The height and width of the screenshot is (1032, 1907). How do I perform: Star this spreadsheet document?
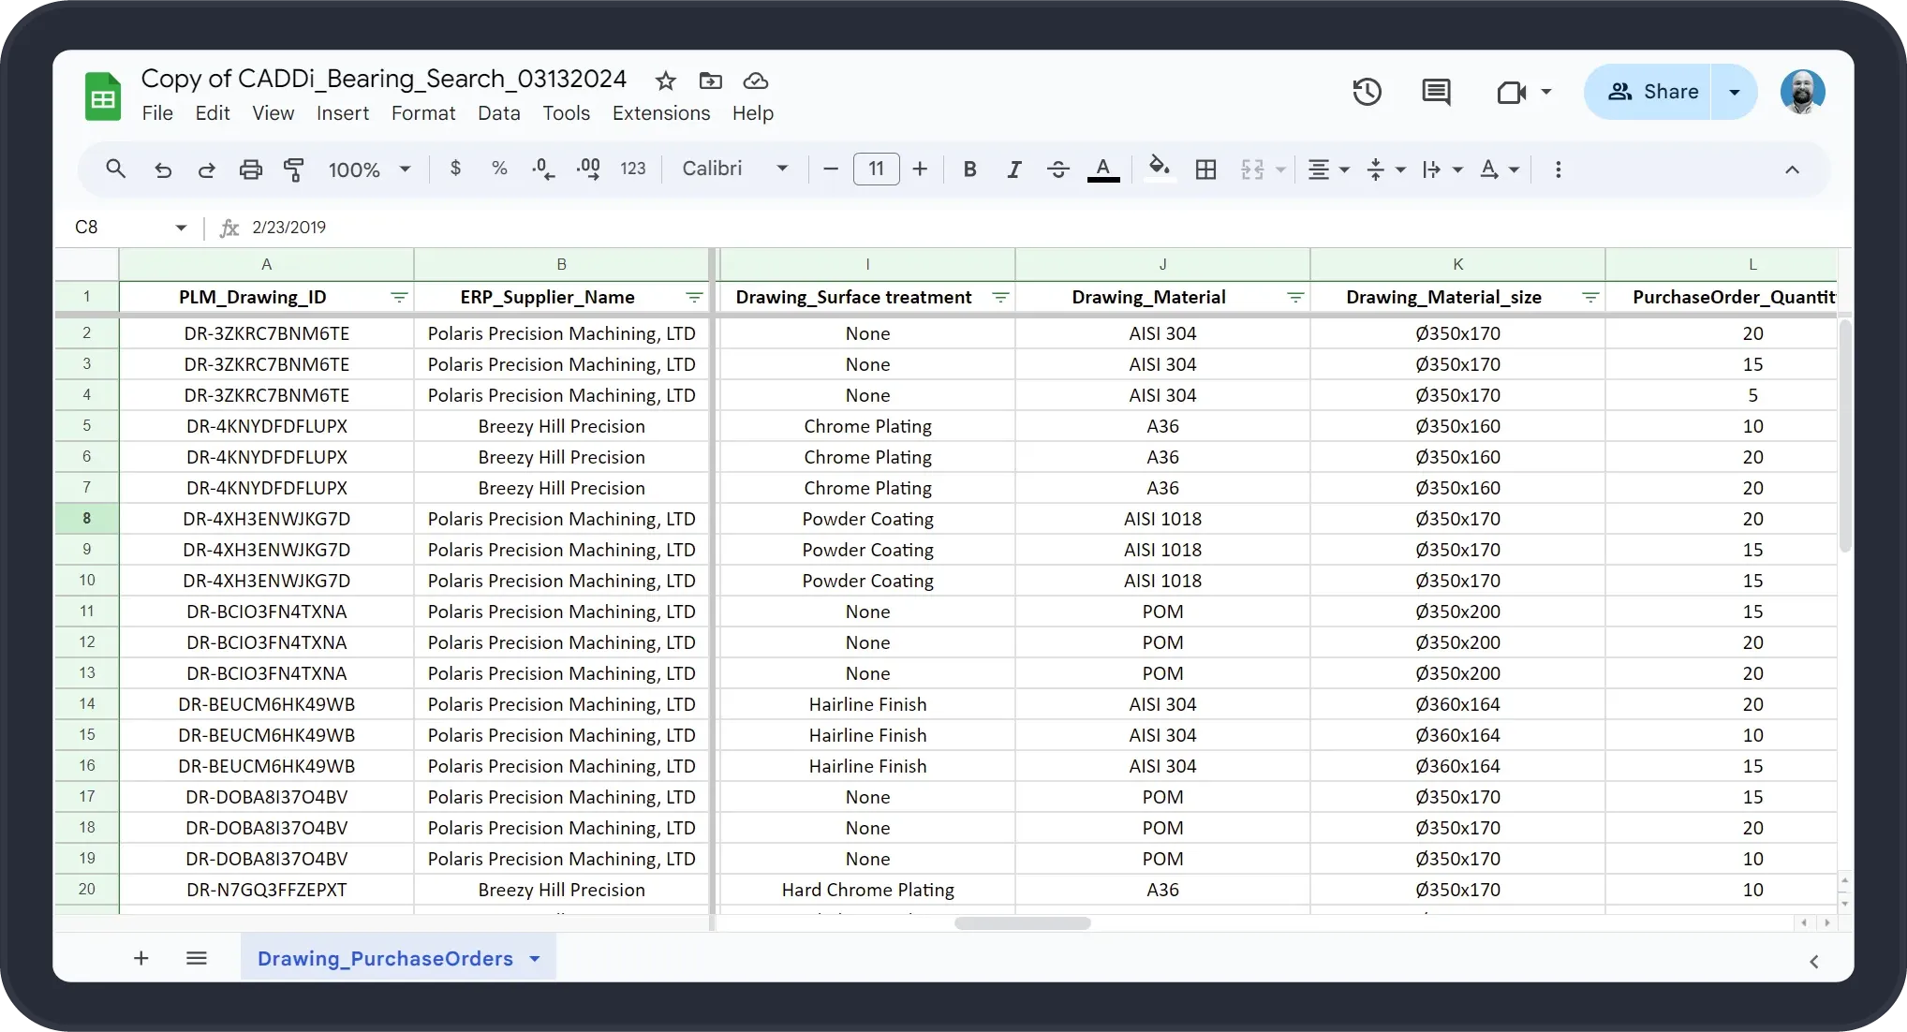click(666, 81)
